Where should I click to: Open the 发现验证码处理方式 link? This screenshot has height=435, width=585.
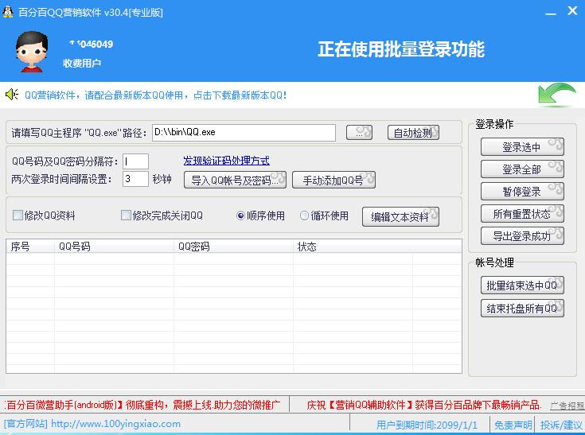[226, 161]
